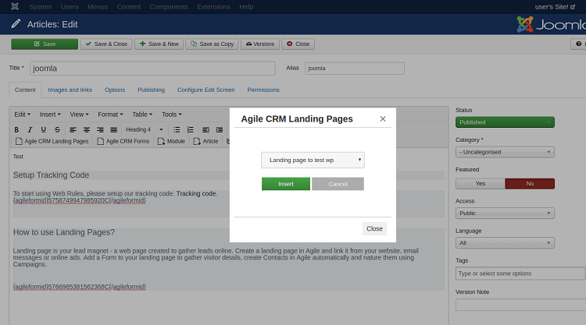This screenshot has width=586, height=325.
Task: Open the editor Tools menu
Action: [x=172, y=115]
